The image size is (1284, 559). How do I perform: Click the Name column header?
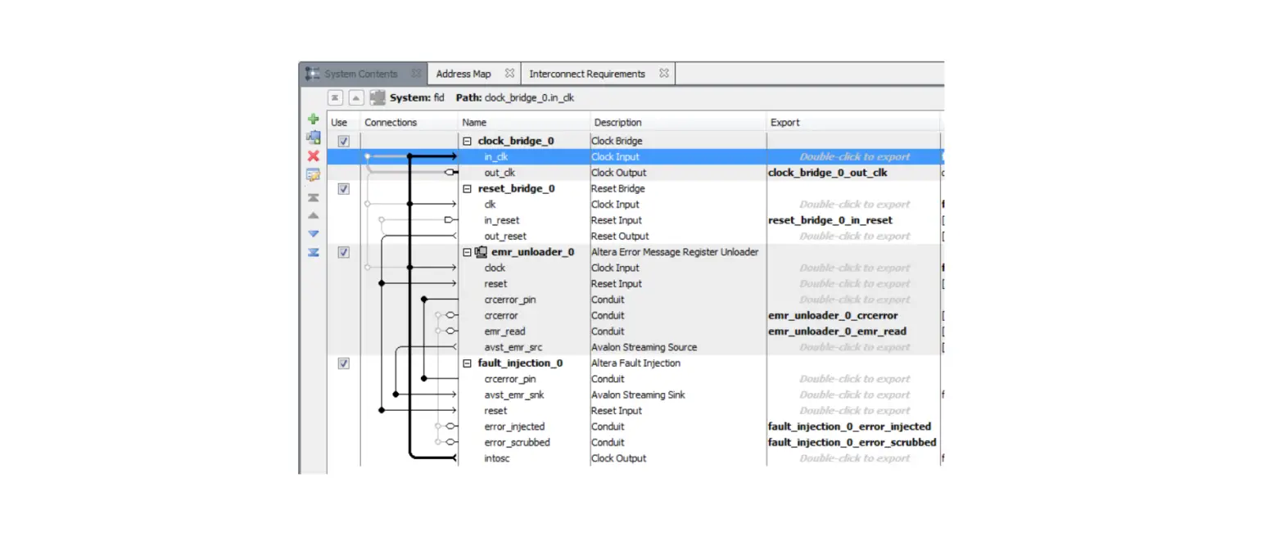474,123
